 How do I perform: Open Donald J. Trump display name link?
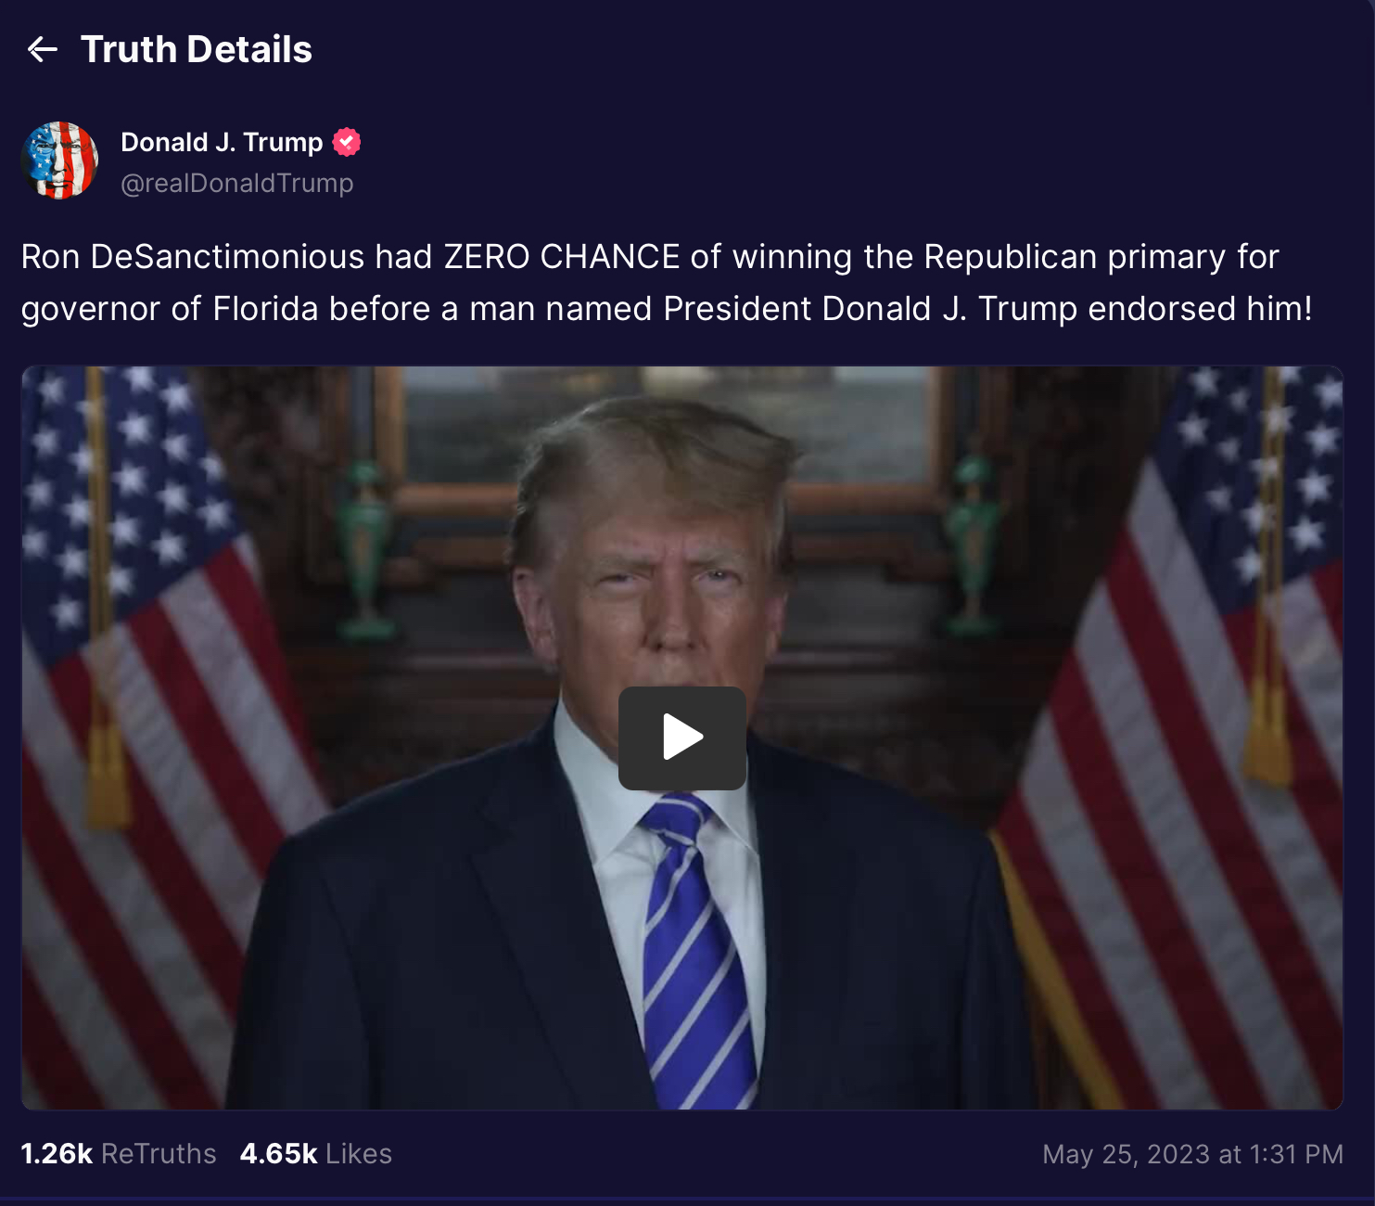click(222, 142)
